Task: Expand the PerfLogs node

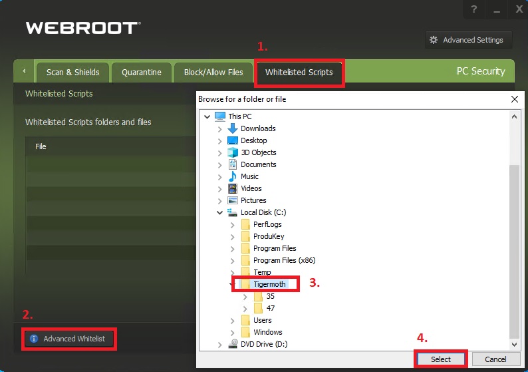Action: click(x=233, y=225)
